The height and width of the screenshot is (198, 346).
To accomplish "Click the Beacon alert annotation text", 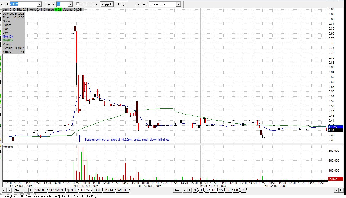I will point(127,140).
